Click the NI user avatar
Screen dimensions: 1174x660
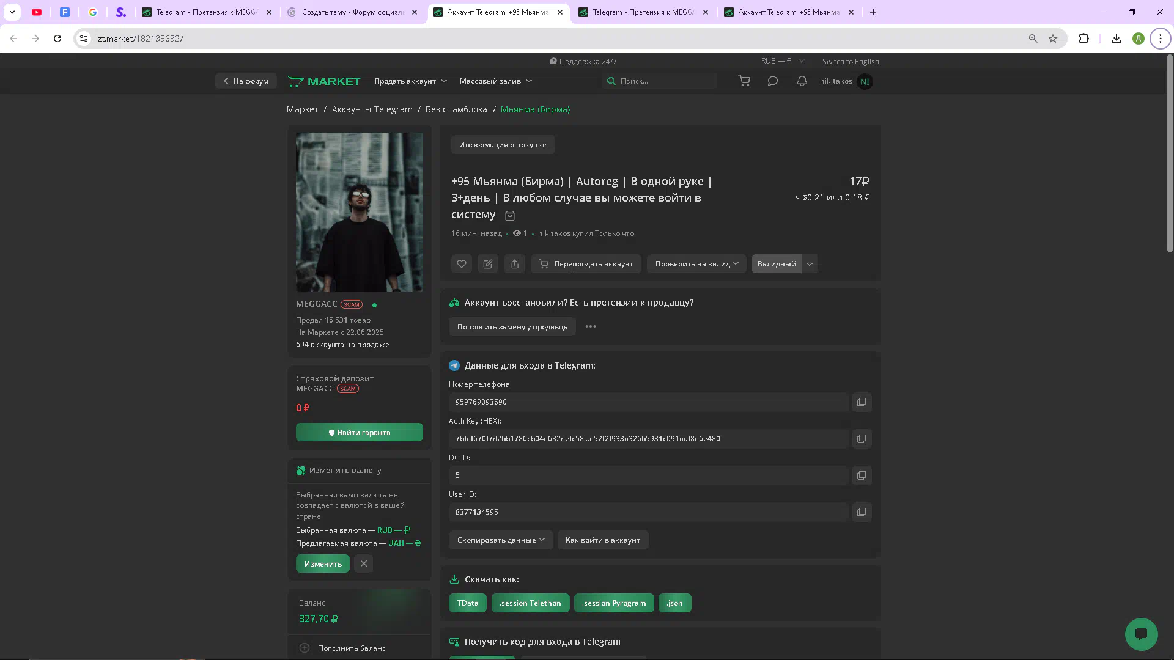[x=865, y=81]
